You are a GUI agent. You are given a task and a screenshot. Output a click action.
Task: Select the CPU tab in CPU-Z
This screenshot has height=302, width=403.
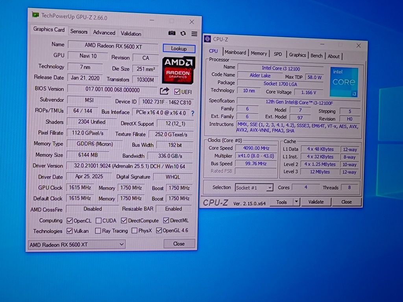tap(213, 51)
